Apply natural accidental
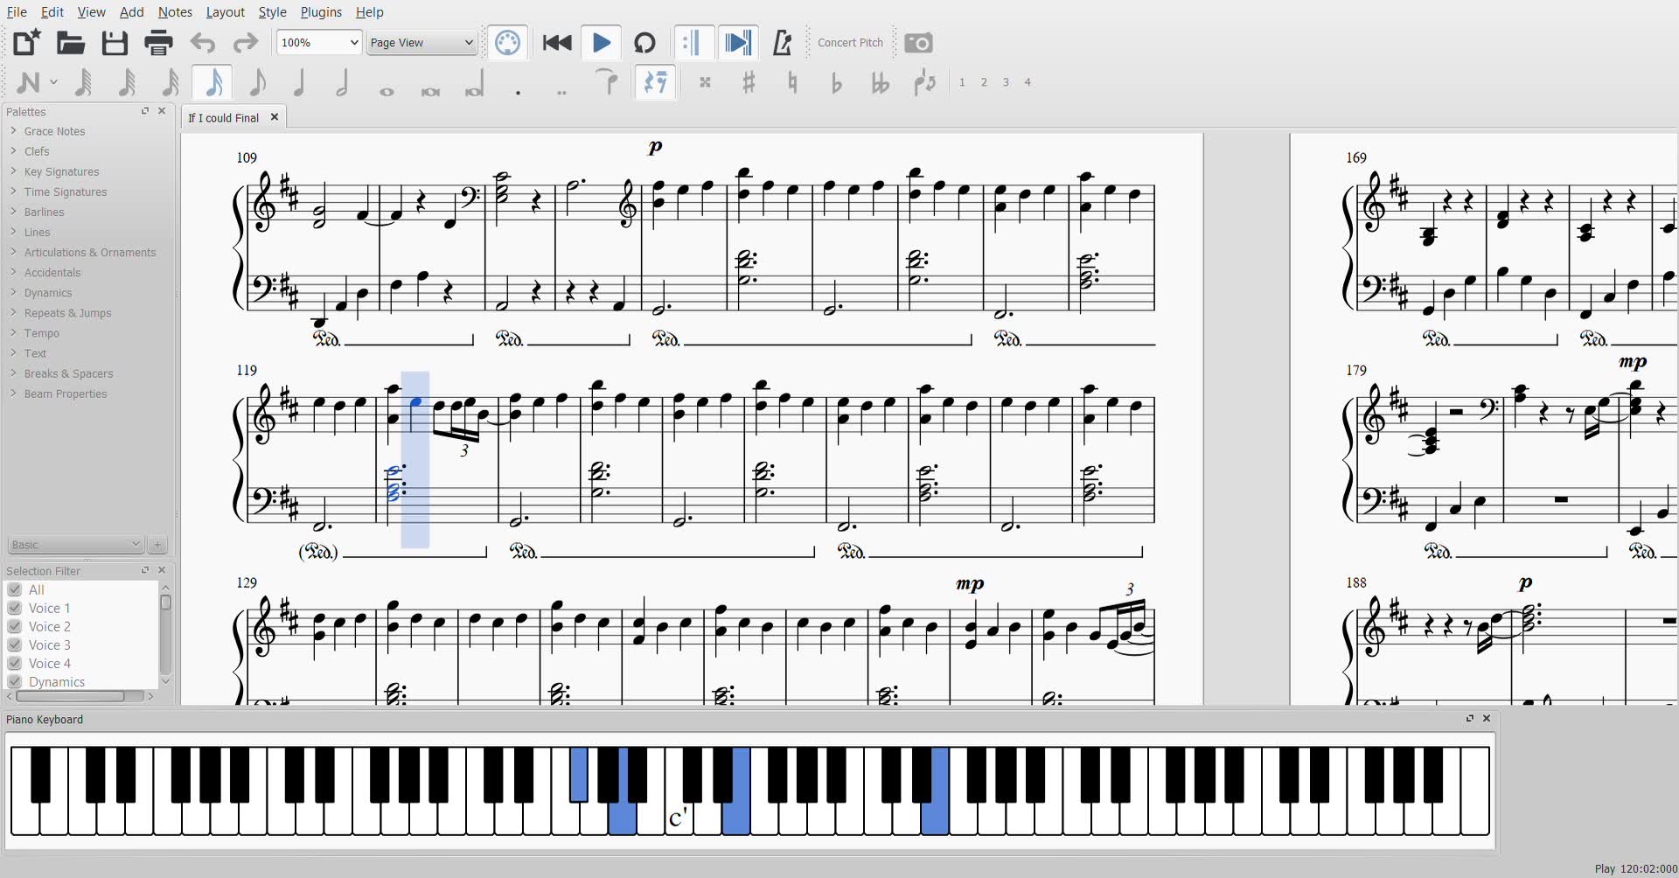Screen dimensions: 1679x878 [x=792, y=82]
